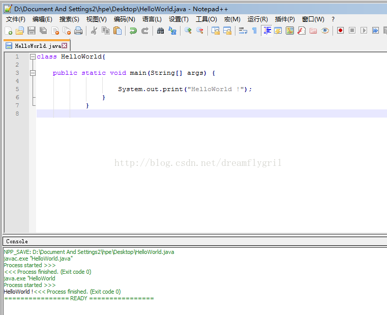Open a file using the folder icon

point(20,31)
